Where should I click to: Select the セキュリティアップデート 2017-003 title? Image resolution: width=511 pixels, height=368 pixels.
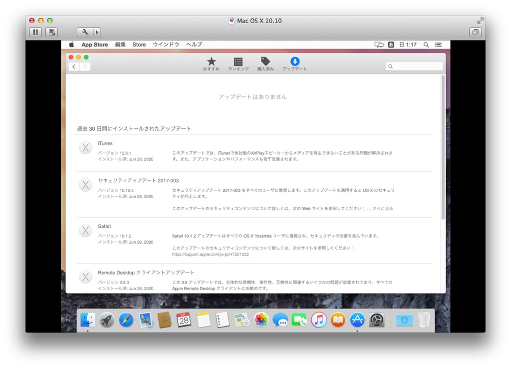pos(138,181)
